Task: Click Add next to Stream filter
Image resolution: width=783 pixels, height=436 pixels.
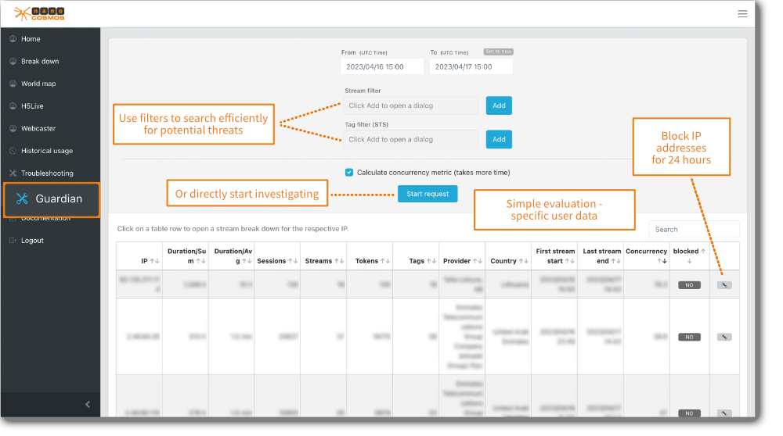Action: [499, 105]
